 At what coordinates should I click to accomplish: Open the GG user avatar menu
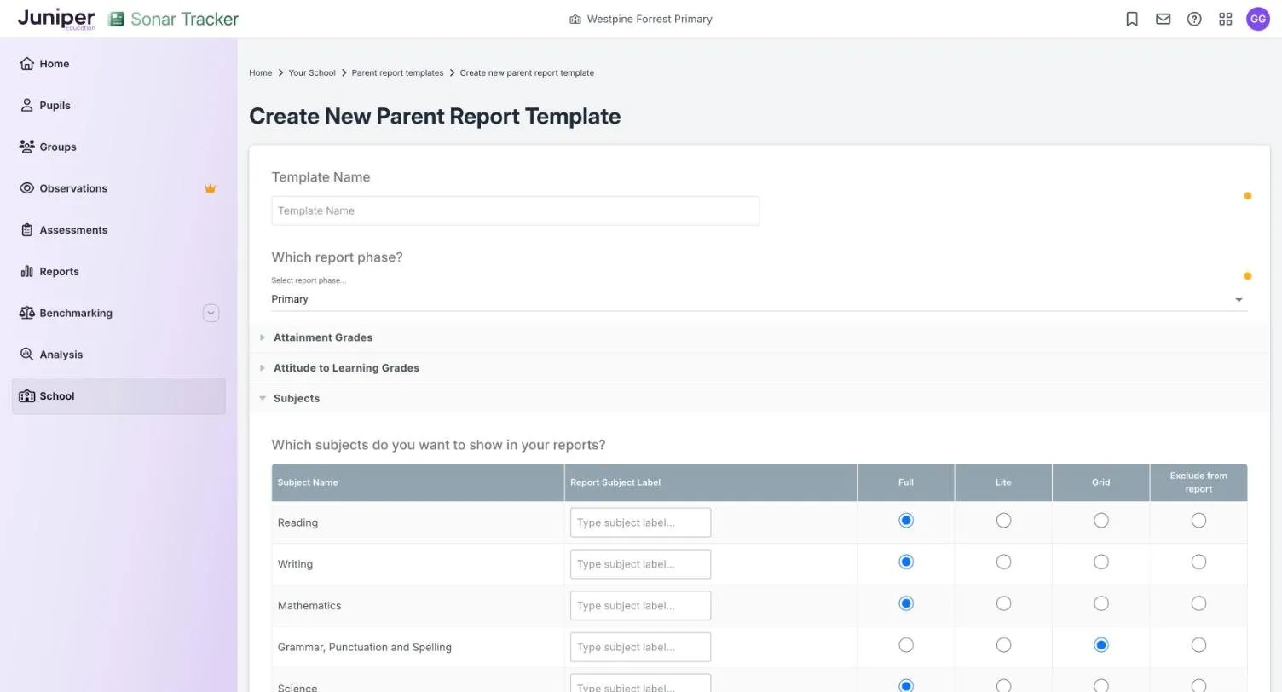1258,19
